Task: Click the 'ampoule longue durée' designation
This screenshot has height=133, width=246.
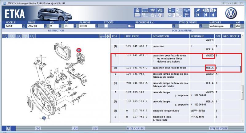Action: [x=166, y=111]
